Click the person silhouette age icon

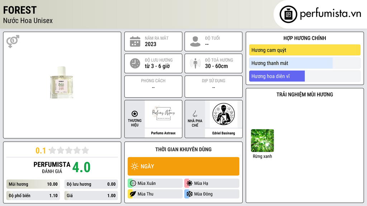pos(195,41)
